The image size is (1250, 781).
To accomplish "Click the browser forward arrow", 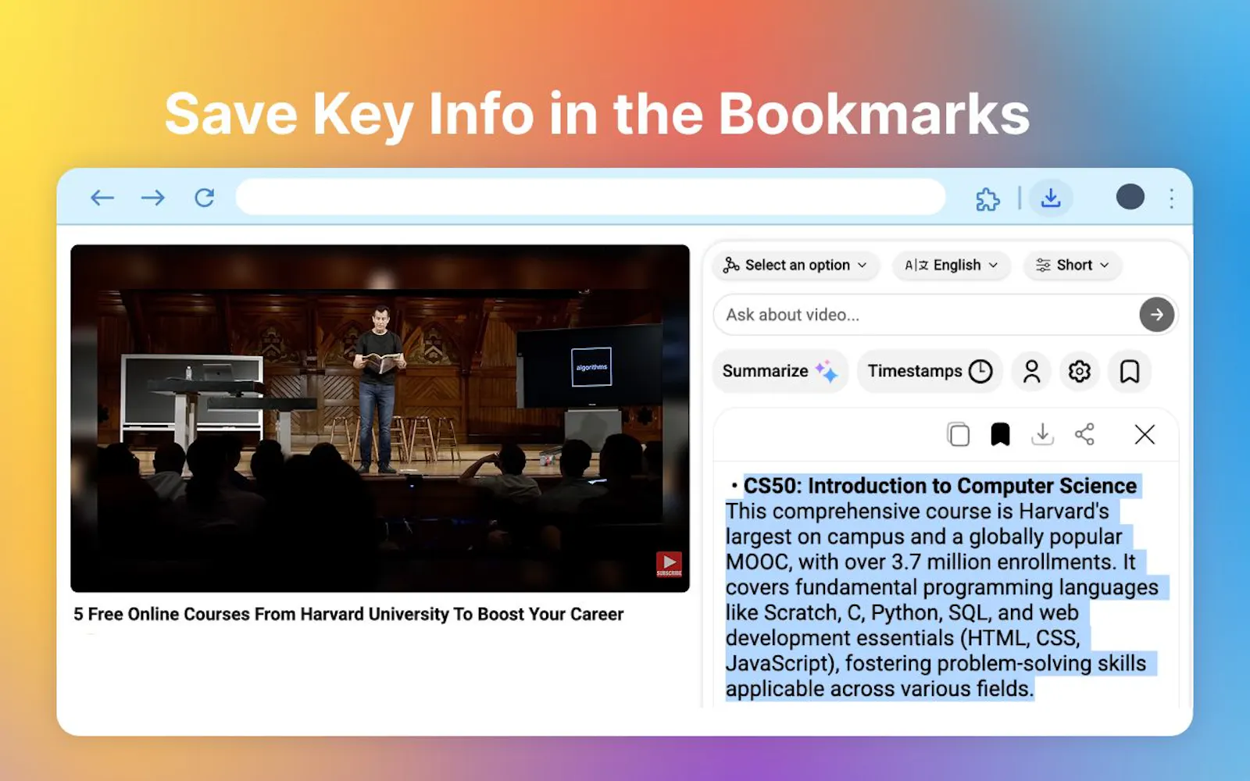I will (x=153, y=198).
